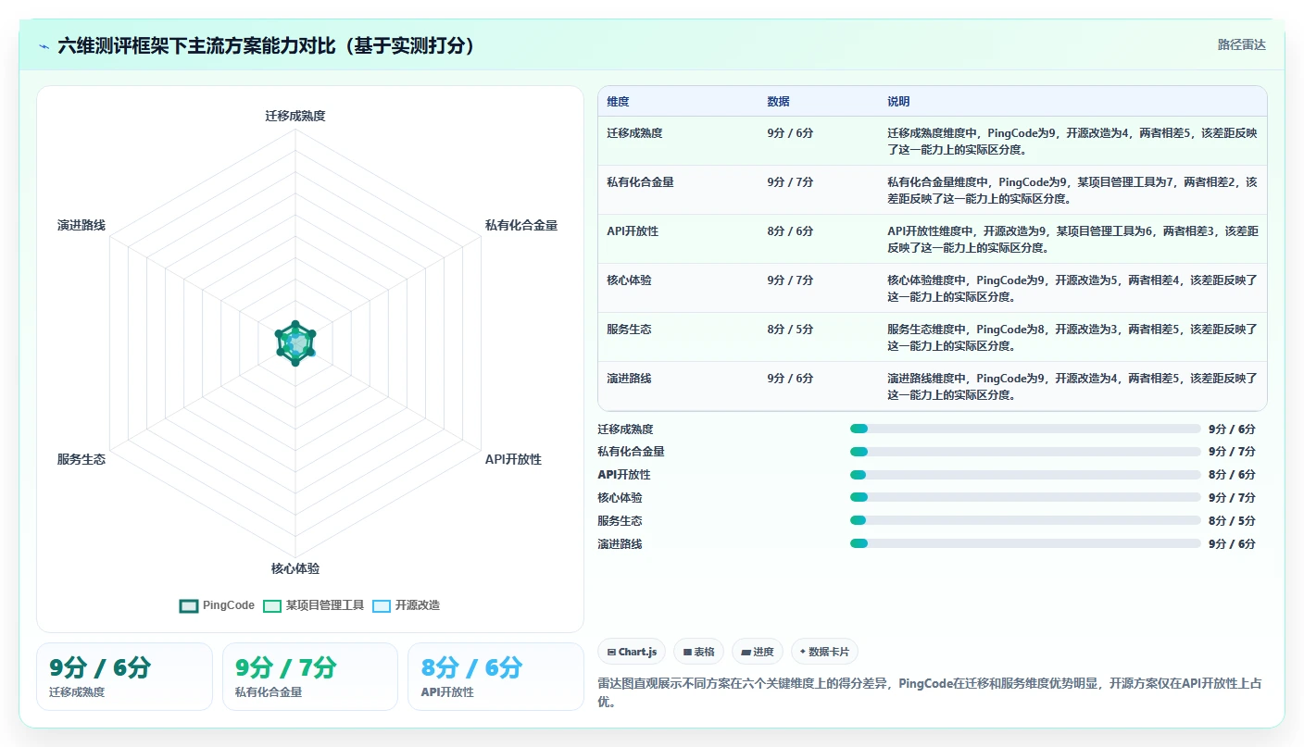
Task: Toggle 某项目管理工具 dataset in the radar legend
Action: click(x=314, y=605)
